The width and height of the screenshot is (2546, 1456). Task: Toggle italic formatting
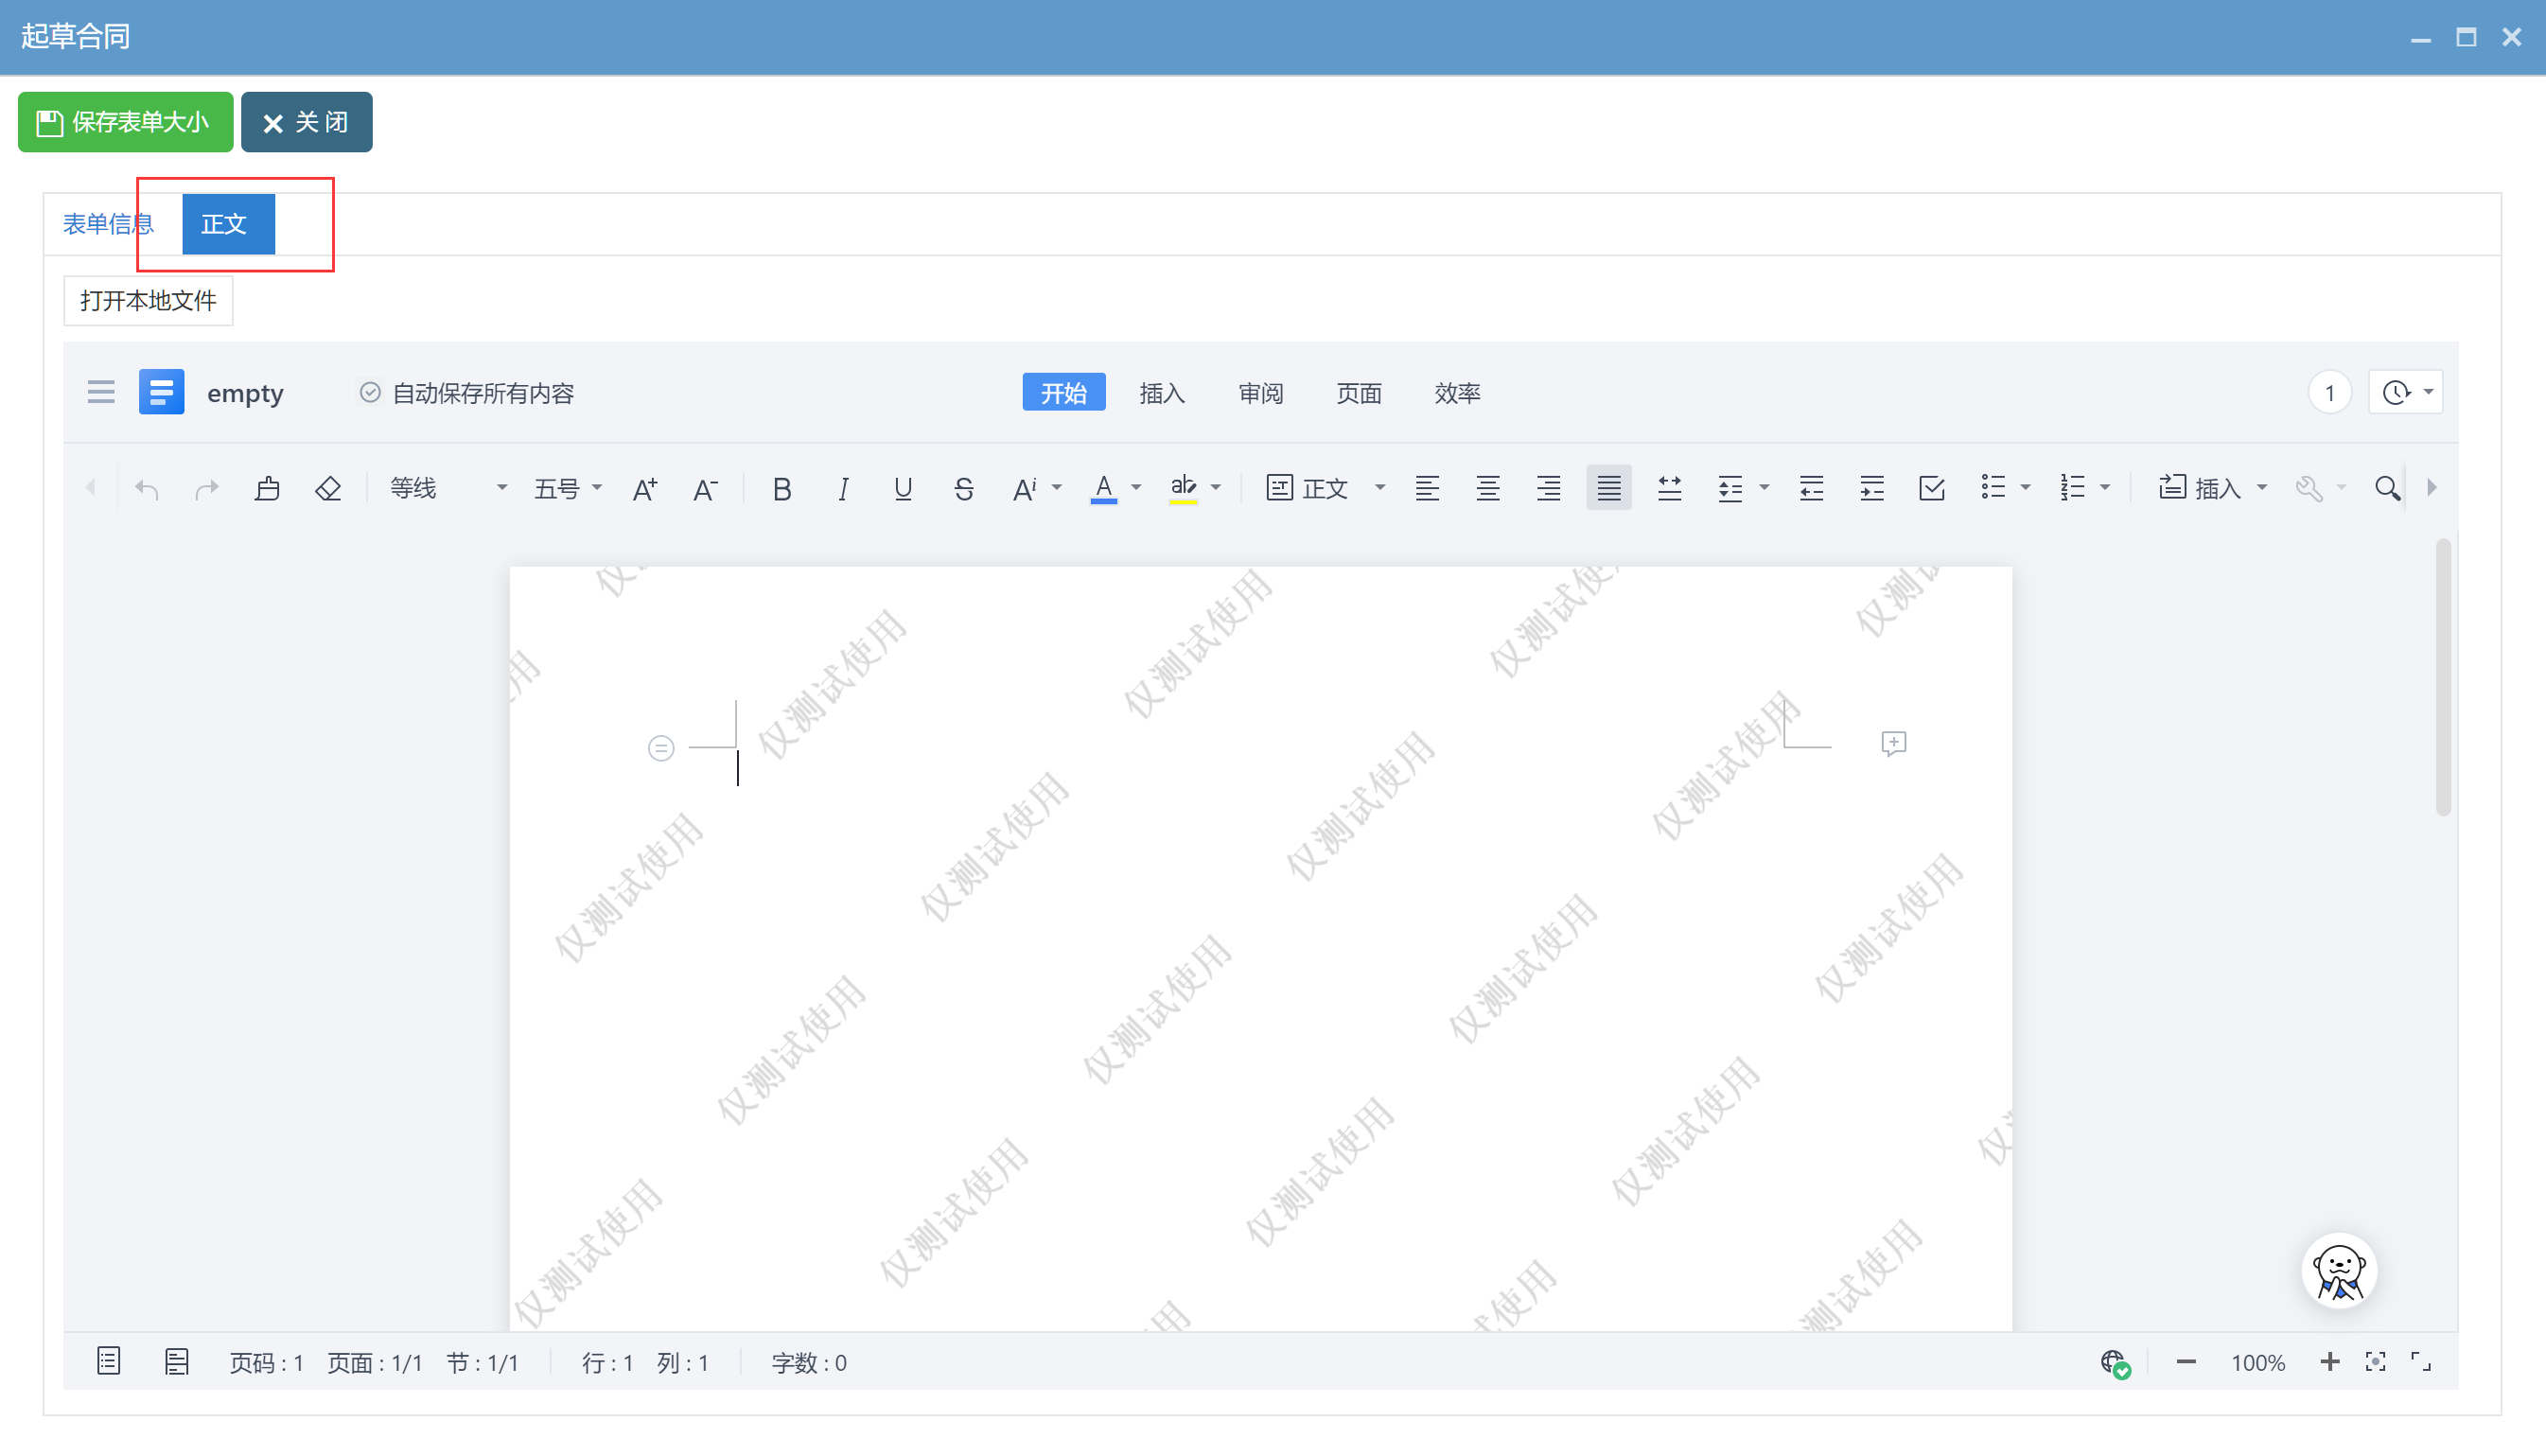pos(843,488)
